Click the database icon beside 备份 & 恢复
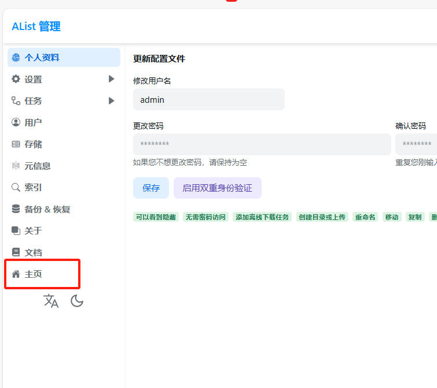The width and height of the screenshot is (437, 388). click(16, 209)
